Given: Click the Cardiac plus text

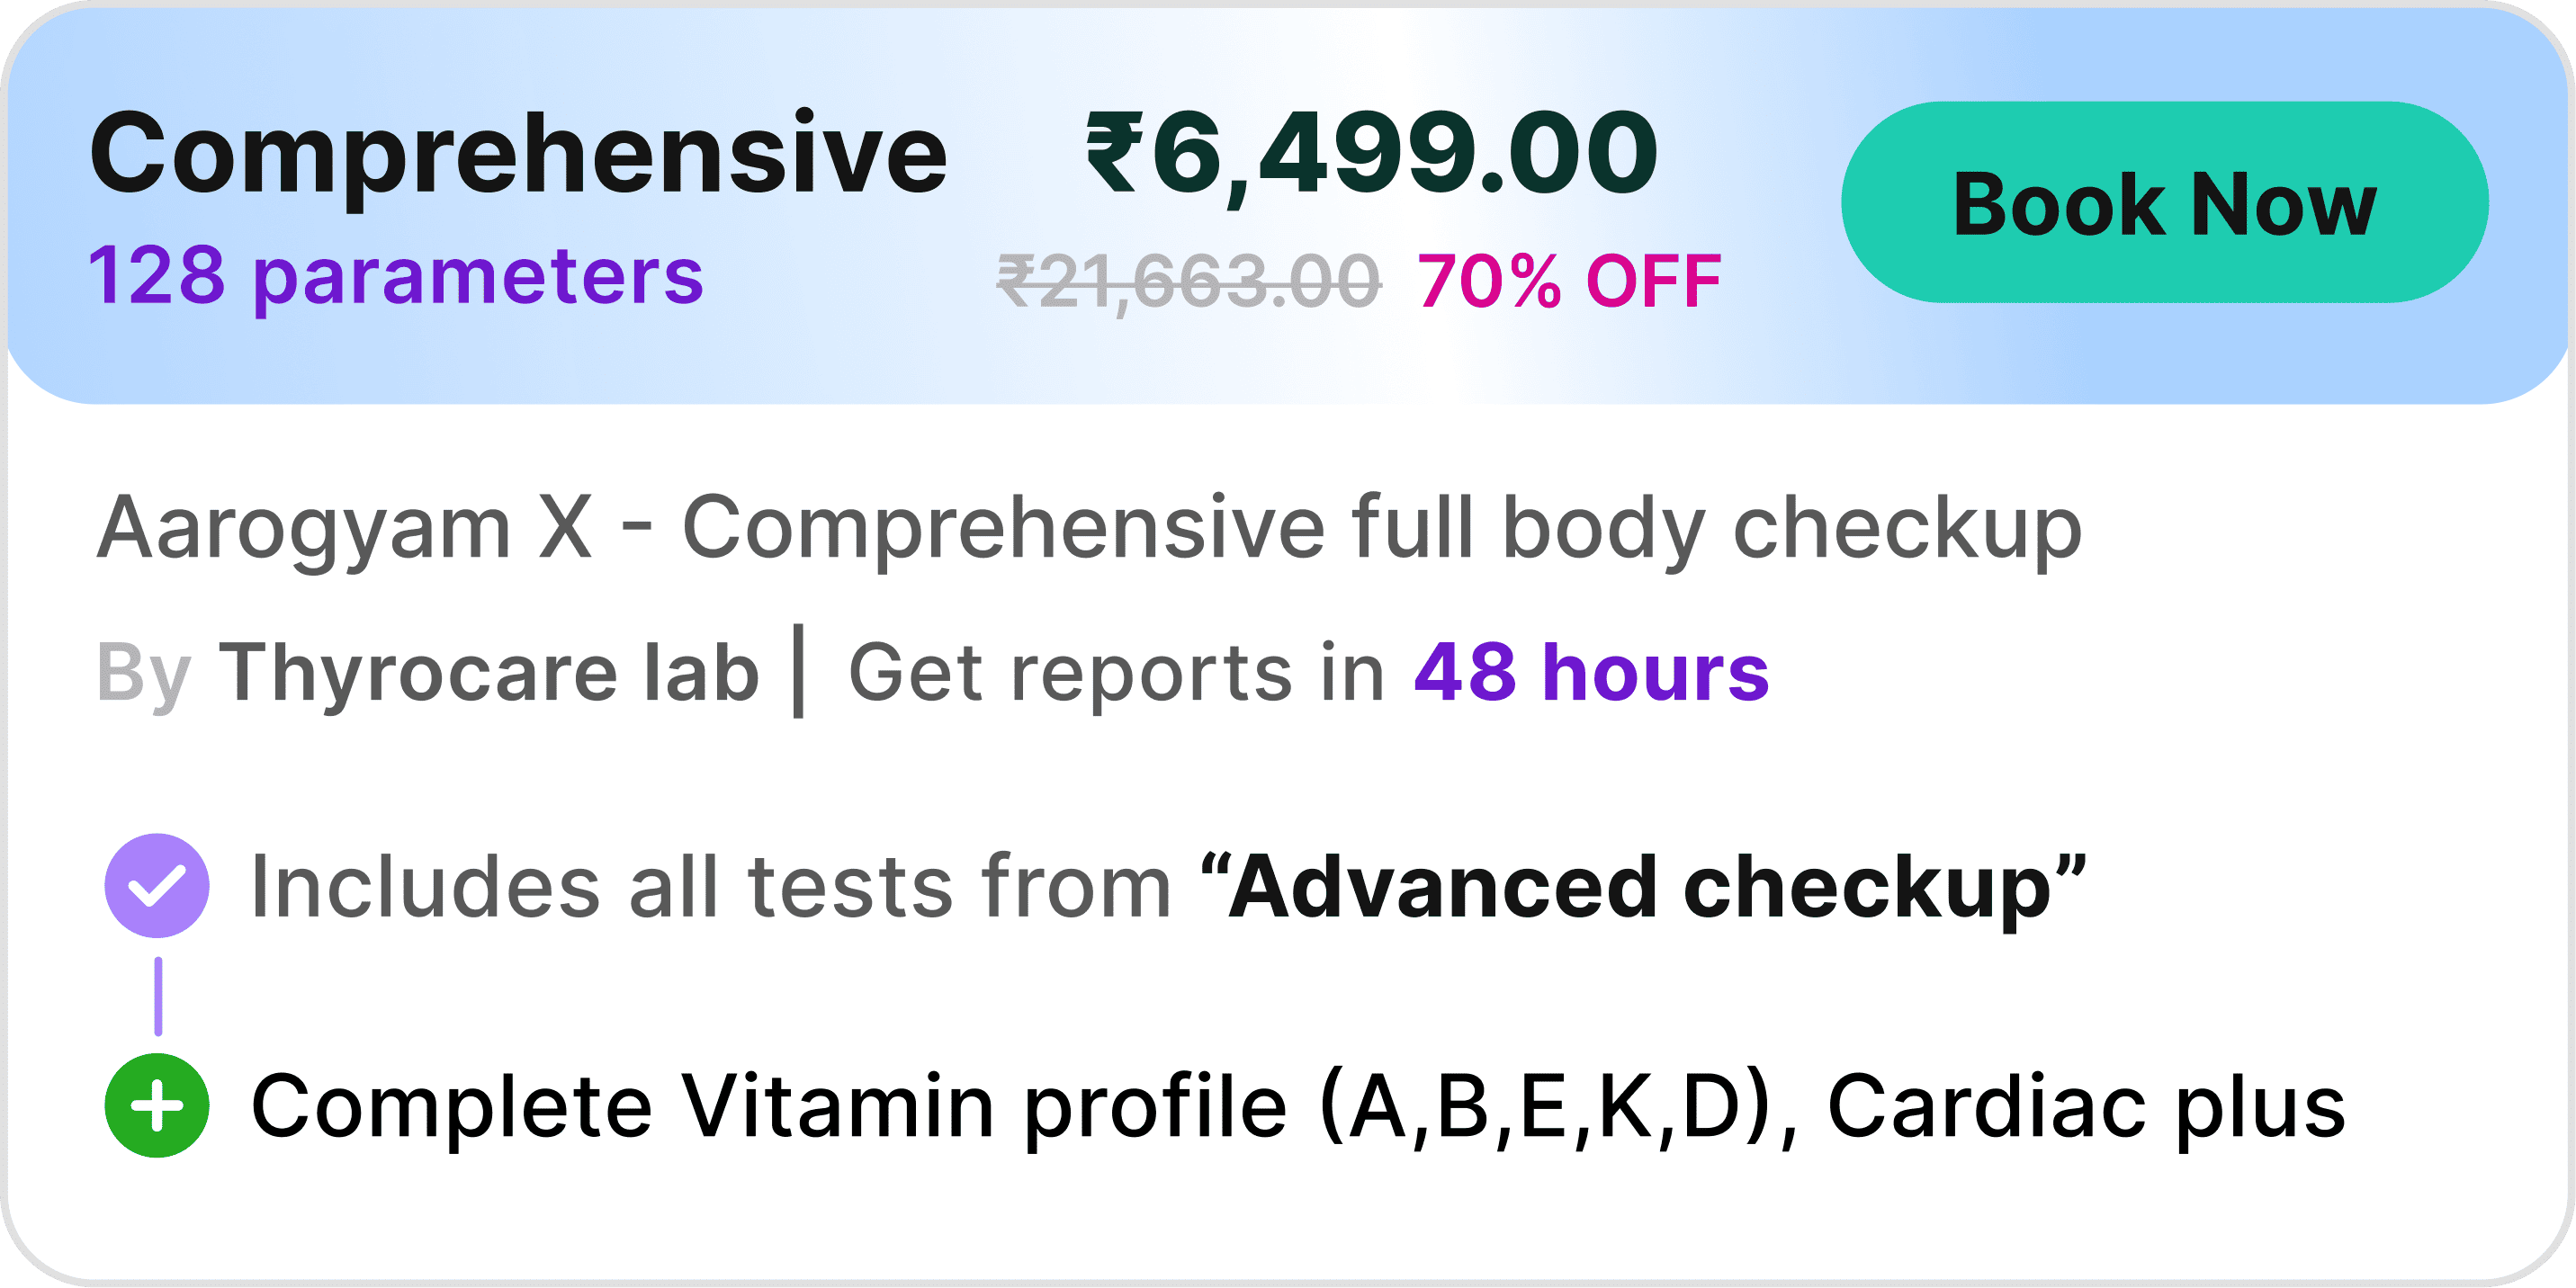Looking at the screenshot, I should [x=2086, y=1106].
